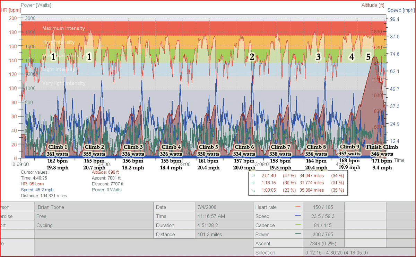The height and width of the screenshot is (257, 416).
Task: Click the Date label in the table
Action: point(161,207)
